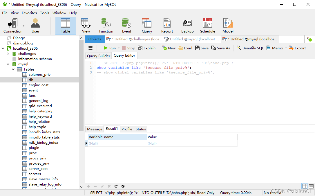Switch to the Query Builder tab
The image size is (315, 196).
98,56
